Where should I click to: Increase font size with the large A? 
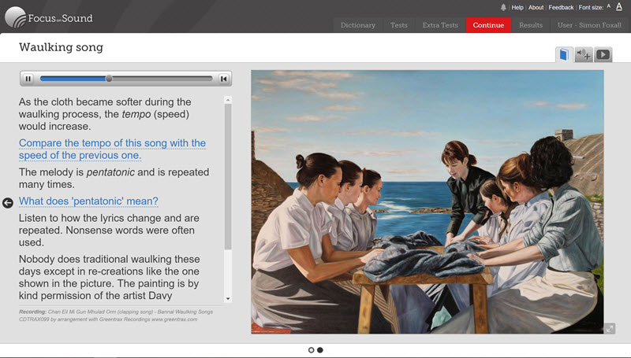click(619, 6)
